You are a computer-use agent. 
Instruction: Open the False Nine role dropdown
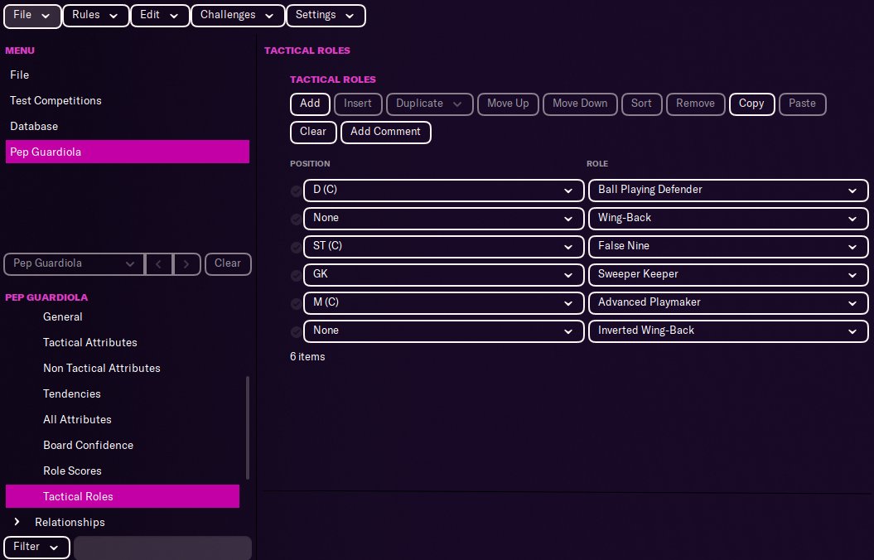(x=728, y=246)
